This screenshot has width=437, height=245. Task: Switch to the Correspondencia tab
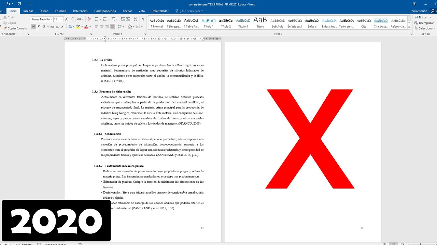coord(105,11)
